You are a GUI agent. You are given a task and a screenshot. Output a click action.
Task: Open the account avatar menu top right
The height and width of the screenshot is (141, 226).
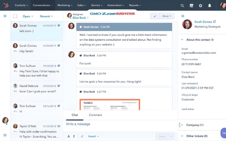[x=223, y=5]
